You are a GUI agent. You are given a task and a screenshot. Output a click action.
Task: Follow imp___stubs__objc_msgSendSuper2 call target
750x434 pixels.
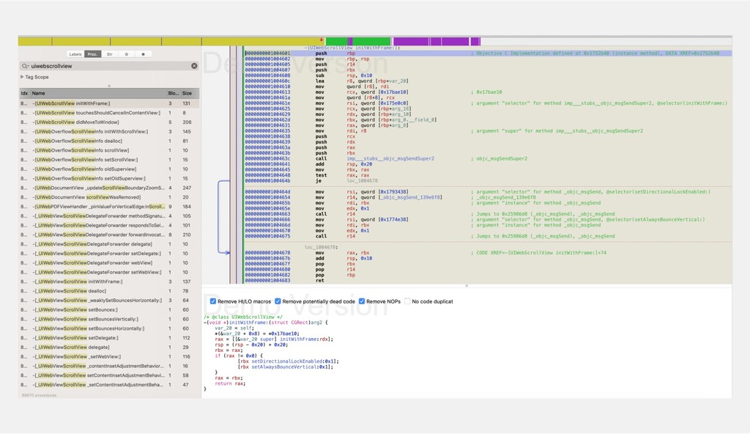tap(390, 158)
